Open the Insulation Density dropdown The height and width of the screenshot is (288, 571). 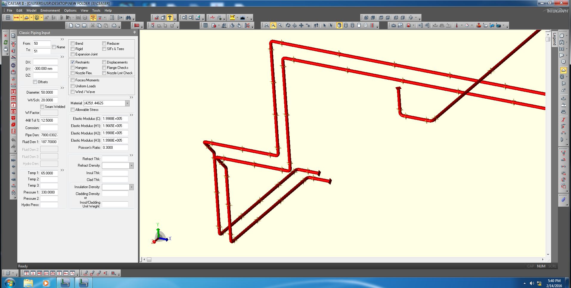coord(131,187)
